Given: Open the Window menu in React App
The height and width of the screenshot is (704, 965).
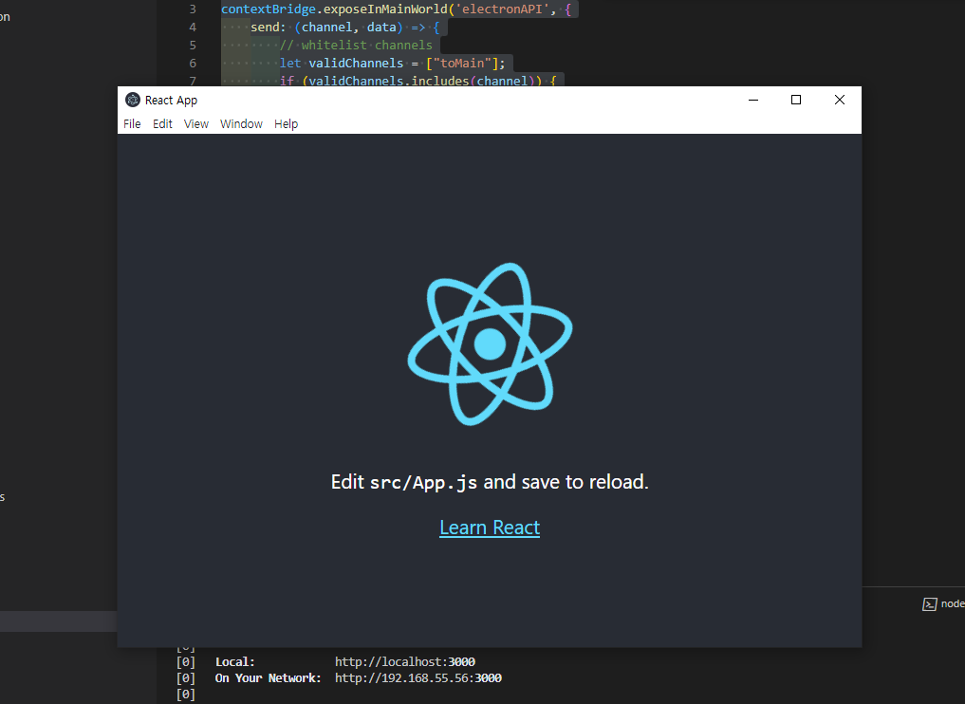Looking at the screenshot, I should pyautogui.click(x=241, y=123).
